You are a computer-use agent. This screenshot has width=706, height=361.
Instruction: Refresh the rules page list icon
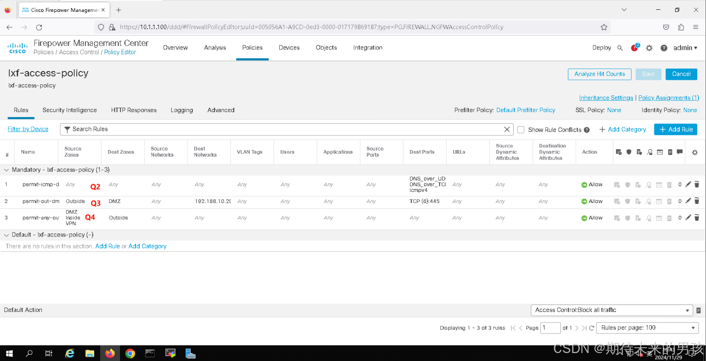point(592,328)
